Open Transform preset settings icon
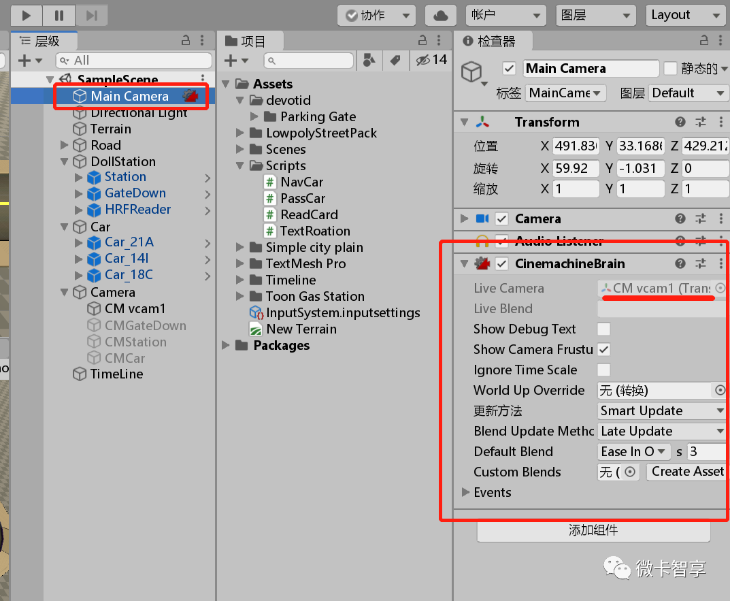Viewport: 730px width, 601px height. 701,122
